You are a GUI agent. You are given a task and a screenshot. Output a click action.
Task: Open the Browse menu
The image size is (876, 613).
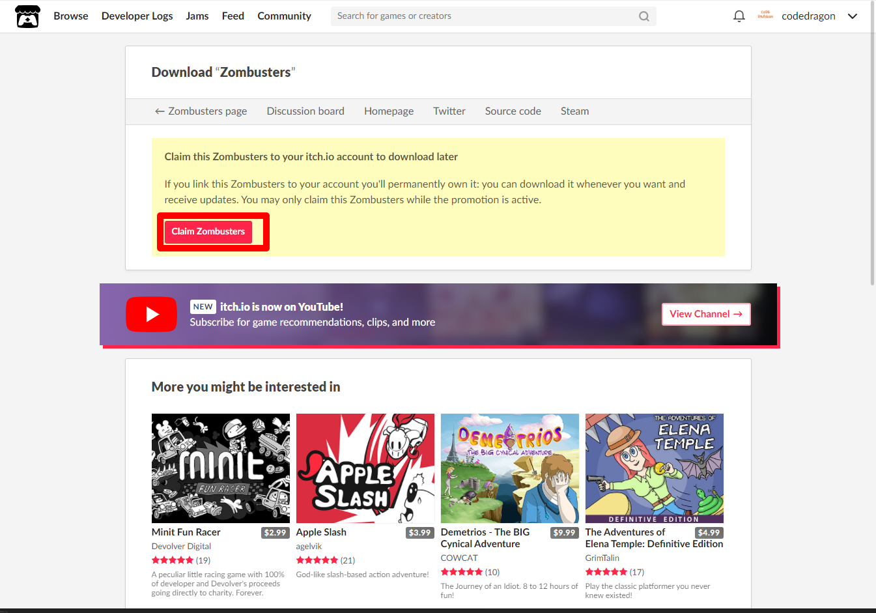(x=70, y=16)
